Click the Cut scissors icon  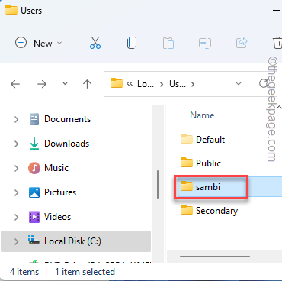click(x=95, y=43)
